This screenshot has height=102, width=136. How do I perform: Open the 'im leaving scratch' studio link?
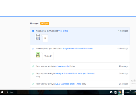63,66
